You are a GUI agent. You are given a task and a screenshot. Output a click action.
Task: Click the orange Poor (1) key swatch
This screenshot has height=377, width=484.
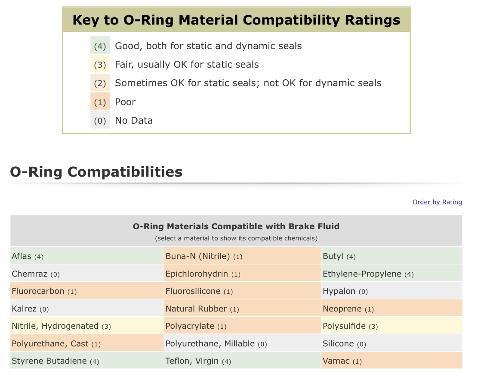tap(100, 102)
